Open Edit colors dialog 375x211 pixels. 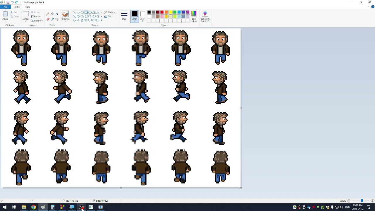click(194, 17)
